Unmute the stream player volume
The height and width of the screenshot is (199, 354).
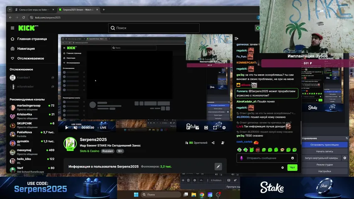pyautogui.click(x=76, y=127)
